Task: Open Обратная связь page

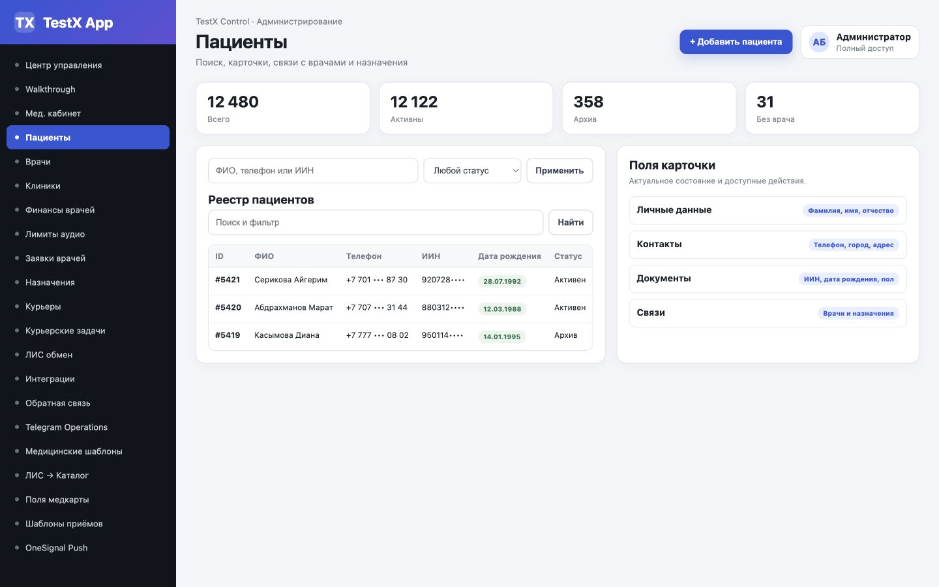Action: coord(88,403)
